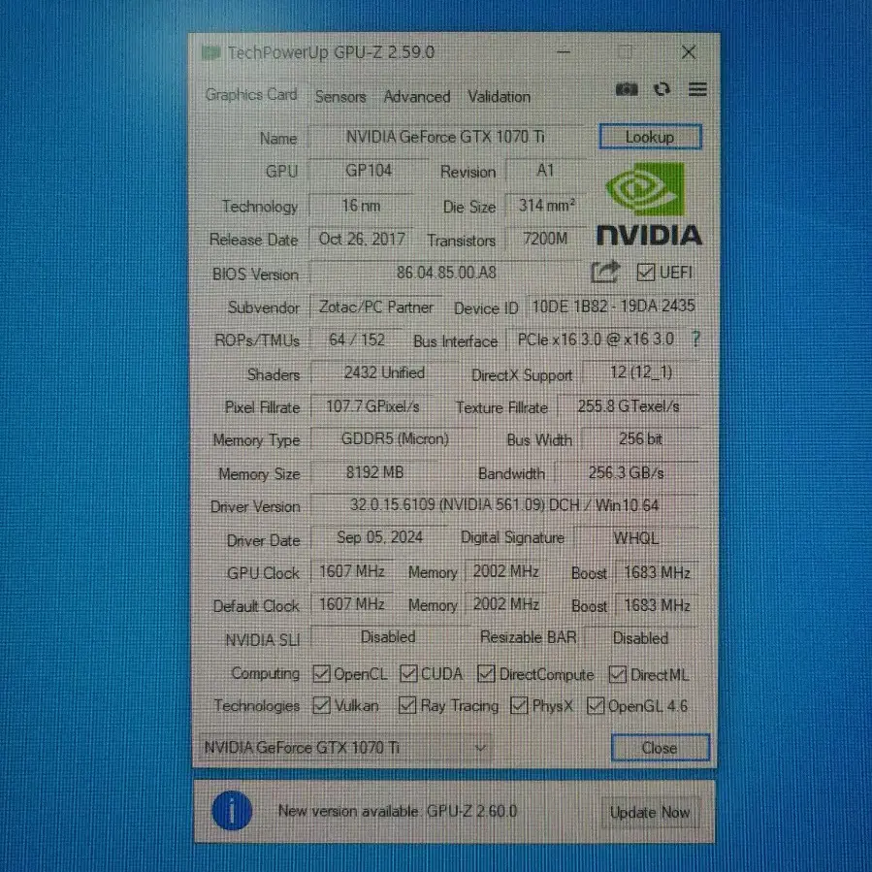
Task: Click the Update Now button
Action: [650, 812]
